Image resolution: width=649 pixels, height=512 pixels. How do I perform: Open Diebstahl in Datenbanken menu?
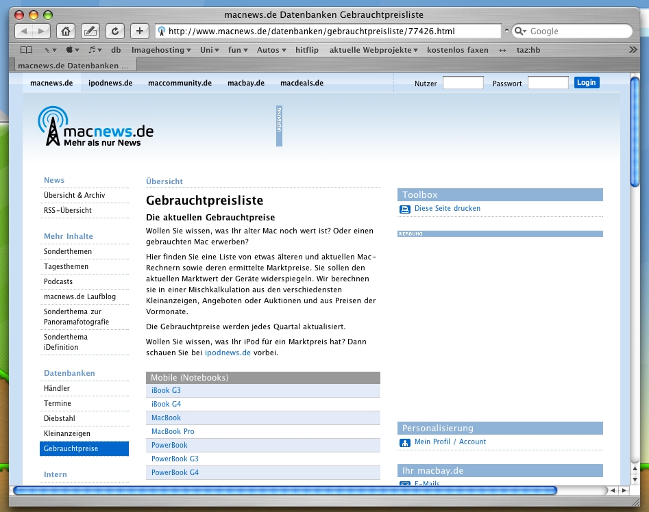coord(59,419)
